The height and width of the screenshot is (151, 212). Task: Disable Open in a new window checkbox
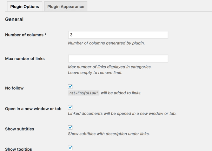(70, 107)
